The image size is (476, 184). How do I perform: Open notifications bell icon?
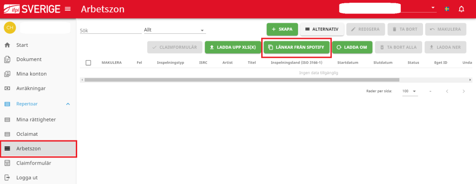pyautogui.click(x=462, y=9)
